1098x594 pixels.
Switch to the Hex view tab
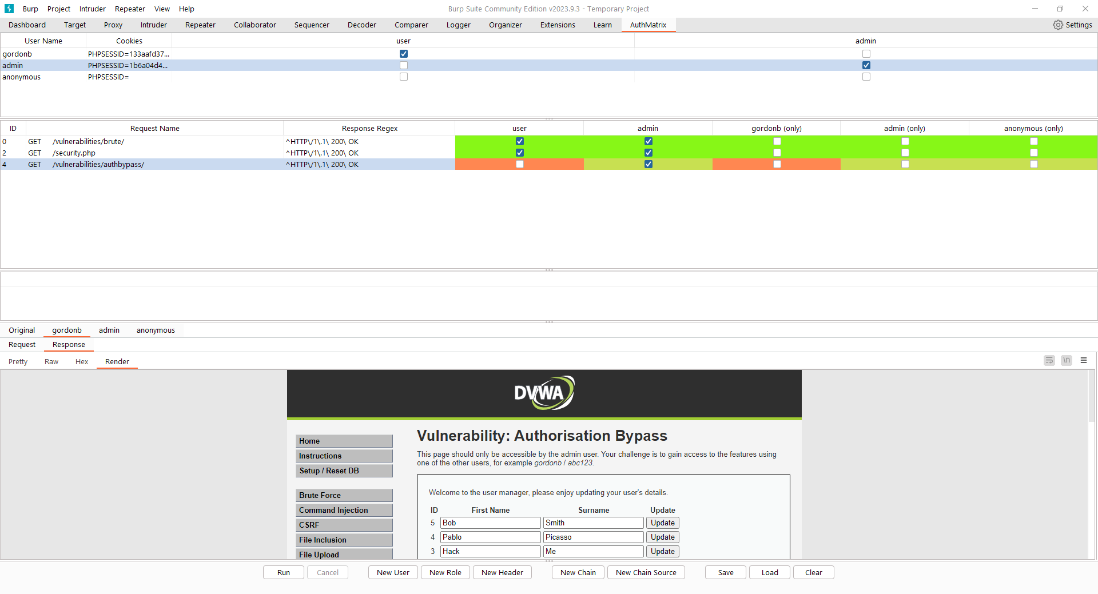coord(82,361)
